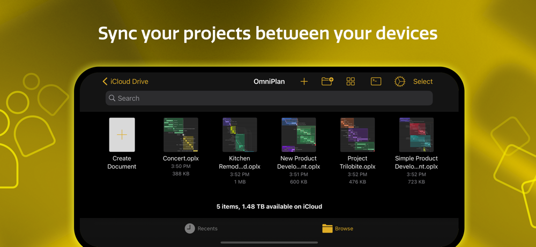Open the automation console icon
This screenshot has height=247, width=536.
click(x=376, y=82)
